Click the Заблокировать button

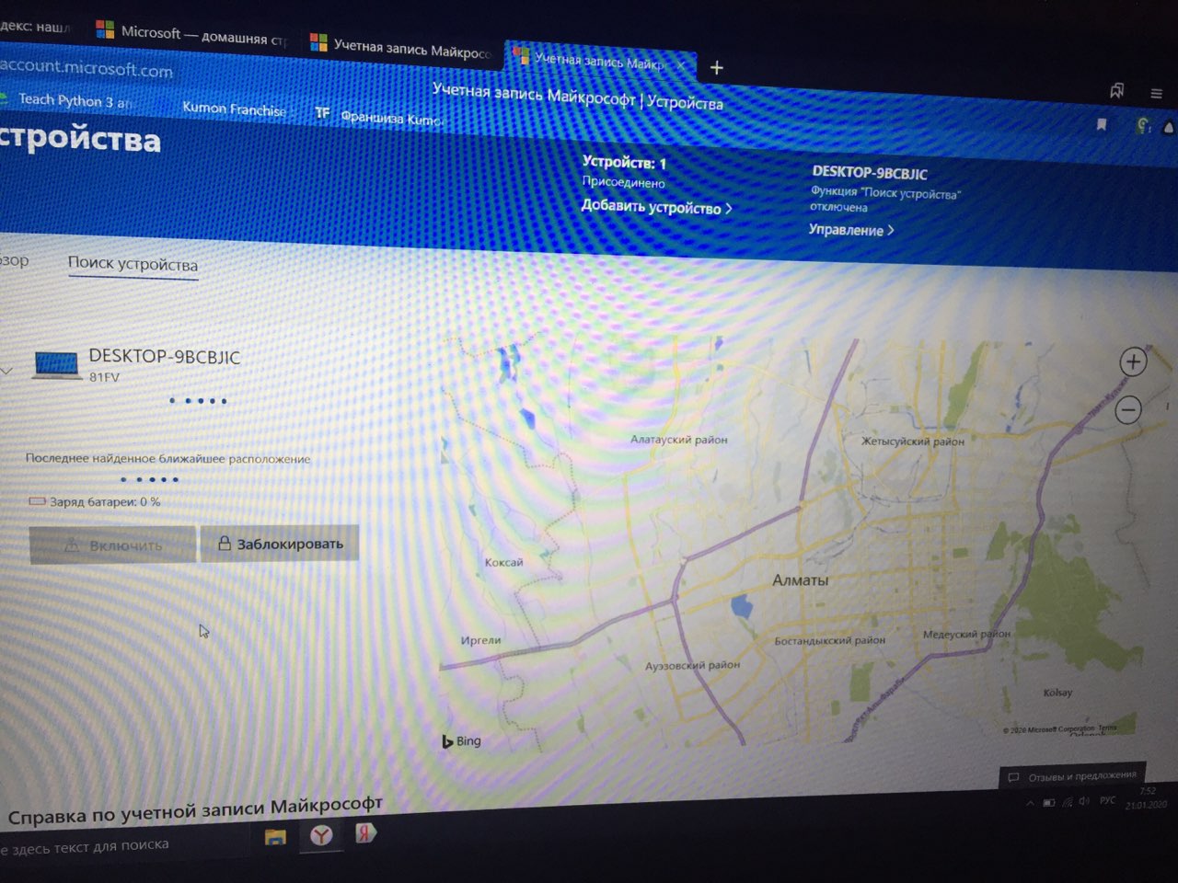(x=280, y=544)
